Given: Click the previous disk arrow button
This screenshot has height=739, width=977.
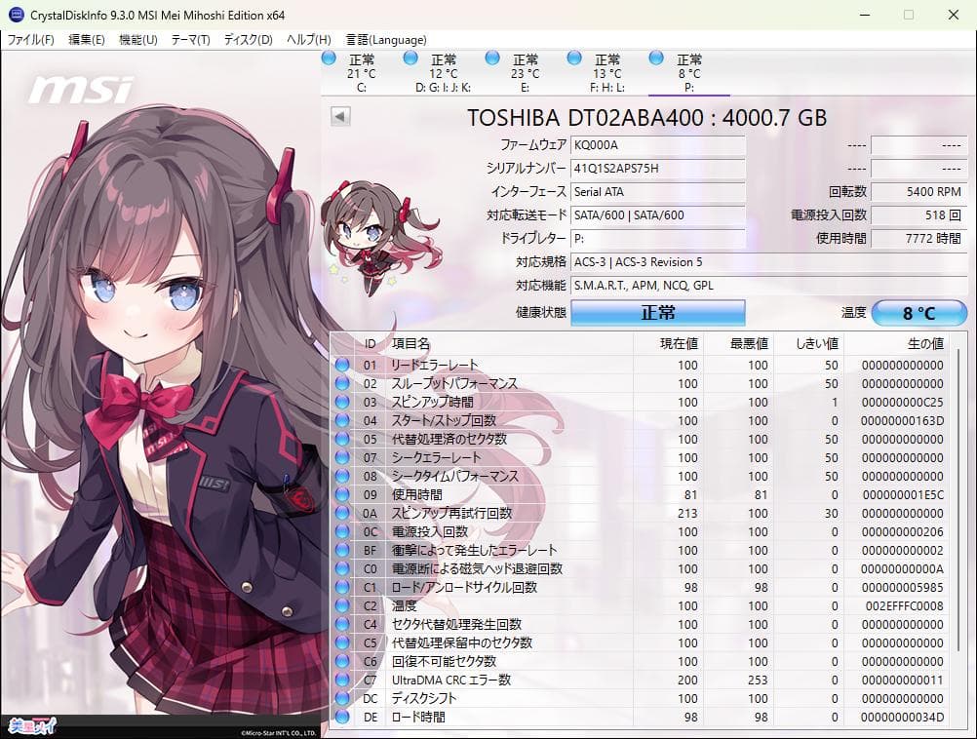Looking at the screenshot, I should tap(340, 117).
